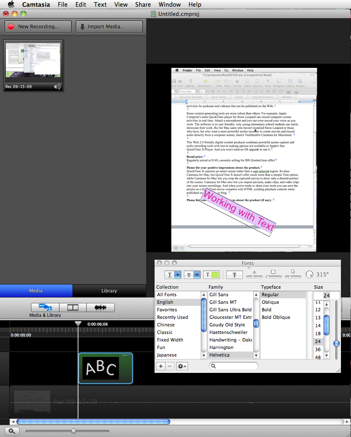
Task: Click the speaker icon on Rec 09-15-09
Action: click(57, 87)
